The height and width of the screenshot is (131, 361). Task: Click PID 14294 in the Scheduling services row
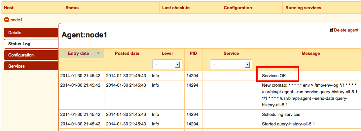pos(192,114)
